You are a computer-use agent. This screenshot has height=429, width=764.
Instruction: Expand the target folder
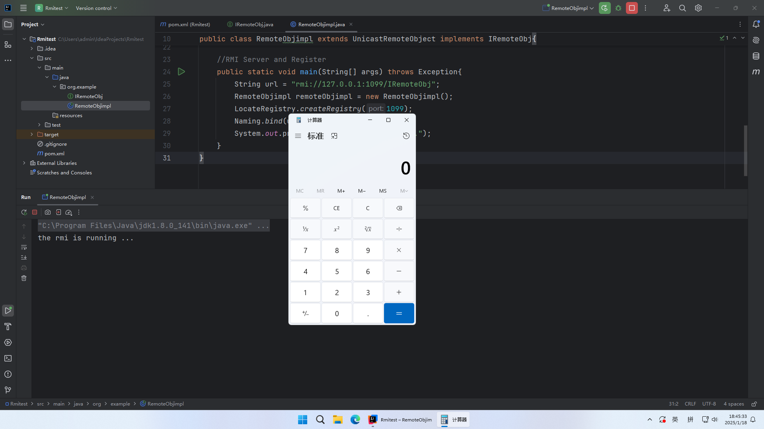pos(32,134)
